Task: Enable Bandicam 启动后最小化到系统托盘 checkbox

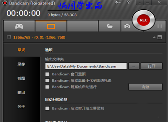Action: (x=47, y=80)
